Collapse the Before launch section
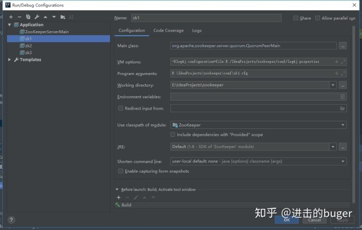Viewport: 362px width, 230px height. [x=117, y=189]
